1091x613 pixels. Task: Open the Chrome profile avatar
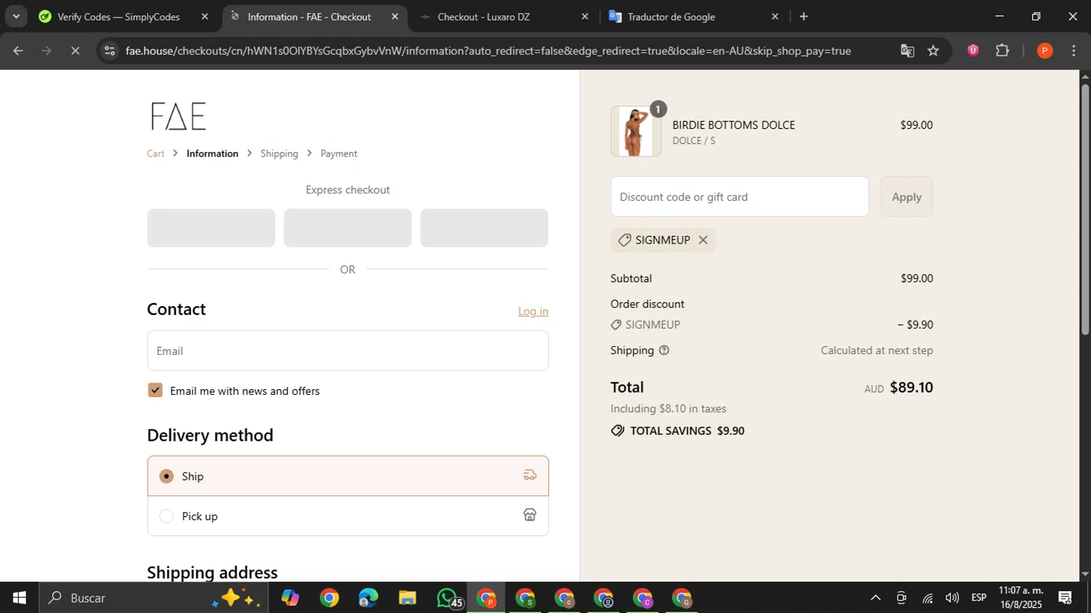coord(1044,51)
